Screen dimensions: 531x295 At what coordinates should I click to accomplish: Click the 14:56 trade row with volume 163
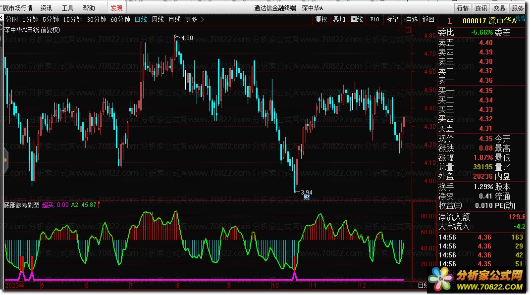coord(482,238)
